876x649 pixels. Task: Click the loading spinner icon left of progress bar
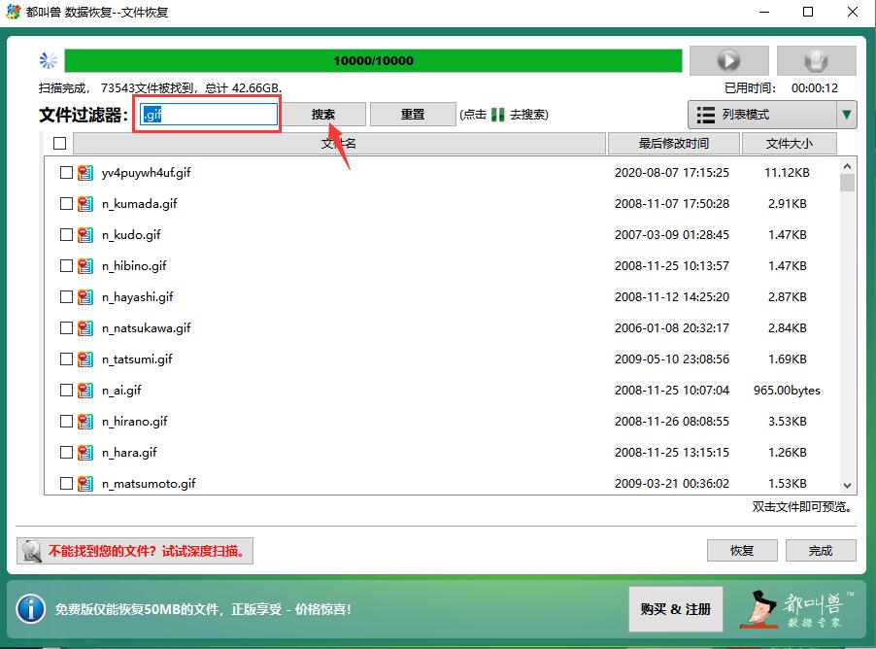pos(48,60)
